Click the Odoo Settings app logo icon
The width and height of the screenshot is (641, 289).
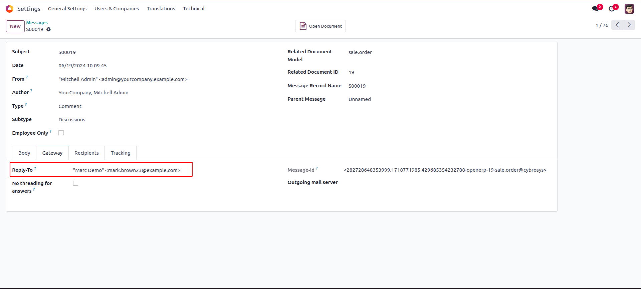10,9
